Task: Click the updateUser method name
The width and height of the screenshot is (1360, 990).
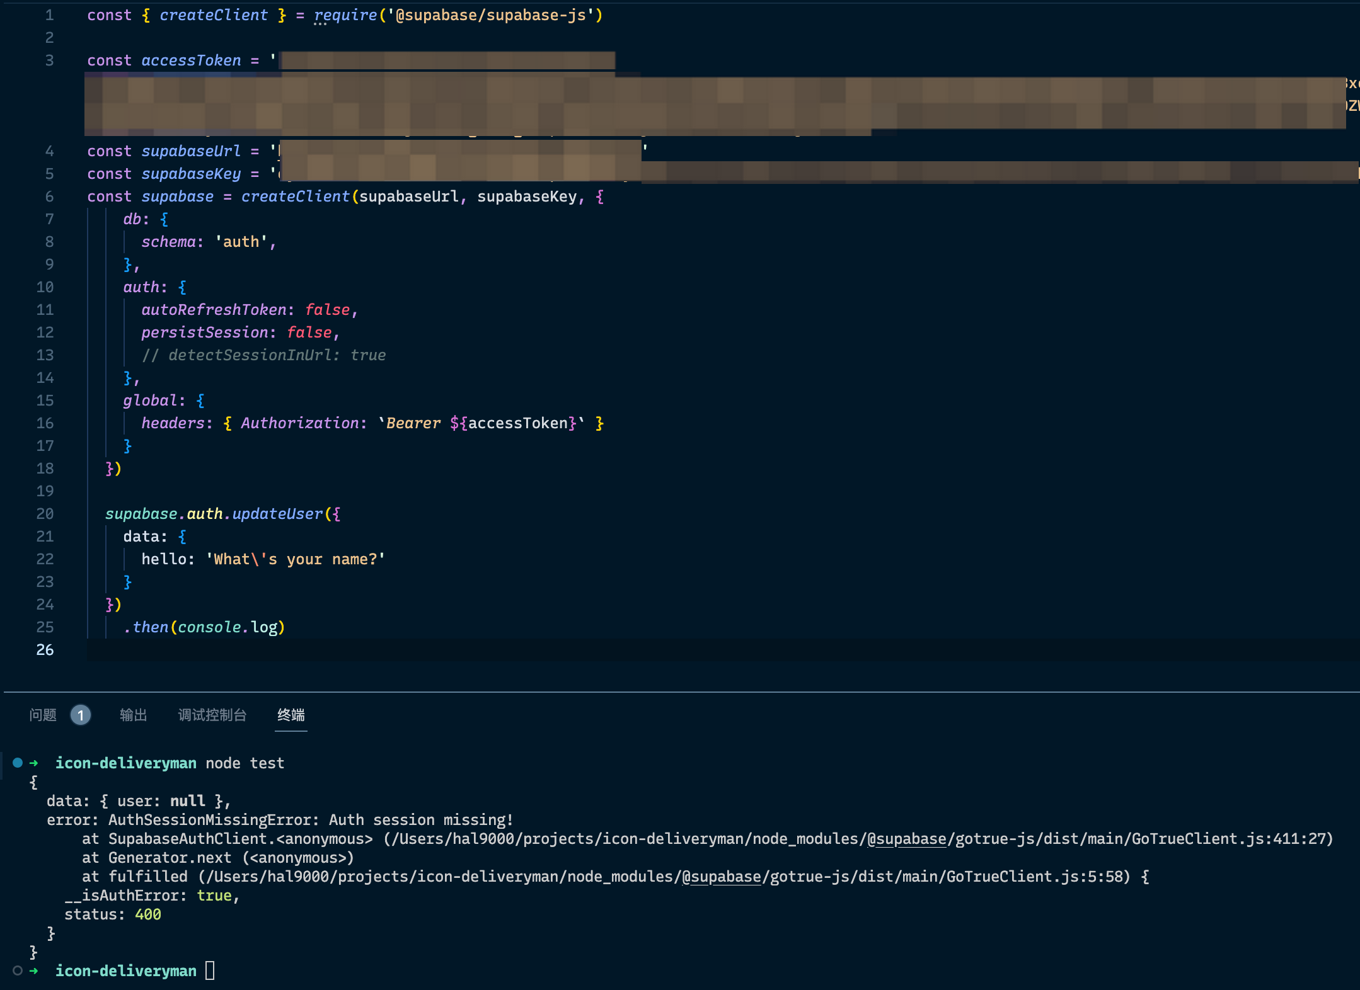Action: click(x=277, y=514)
